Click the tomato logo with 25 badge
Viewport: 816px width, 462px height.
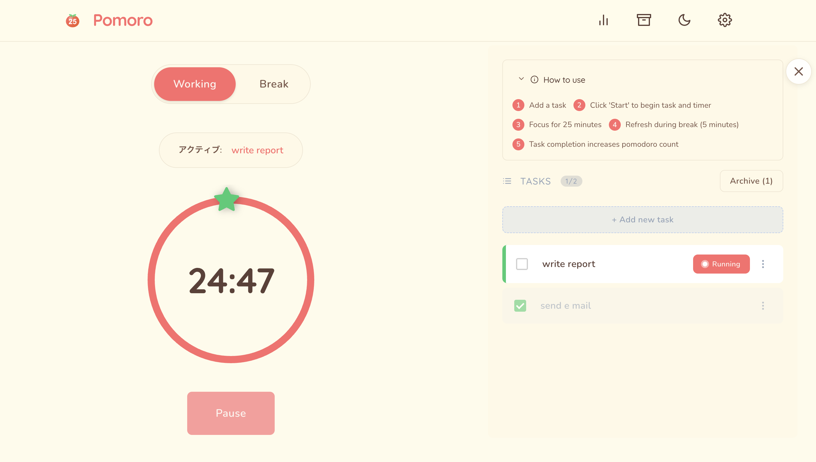(x=72, y=20)
